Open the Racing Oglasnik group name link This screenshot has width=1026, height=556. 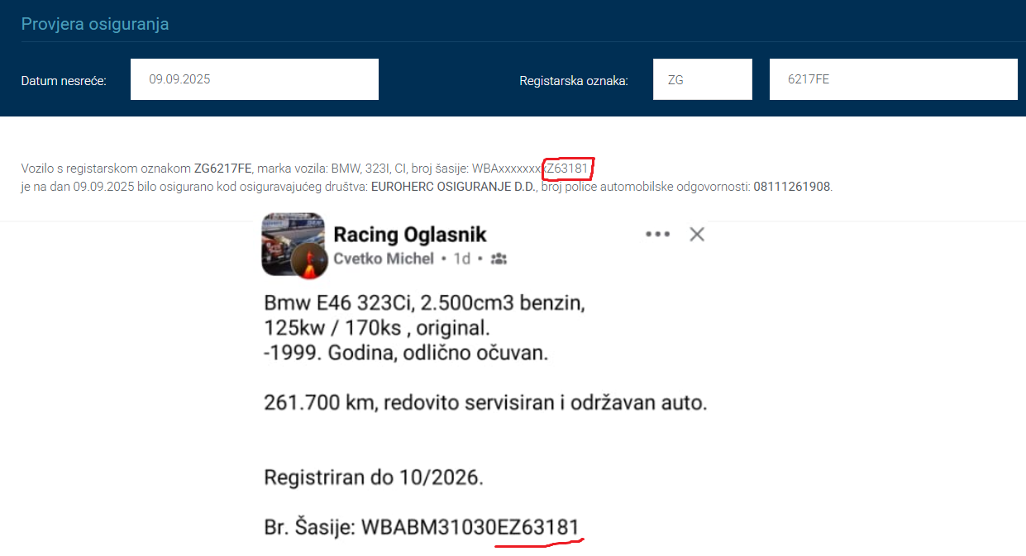[x=410, y=235]
